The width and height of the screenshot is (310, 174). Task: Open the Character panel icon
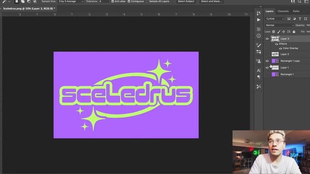point(258,71)
